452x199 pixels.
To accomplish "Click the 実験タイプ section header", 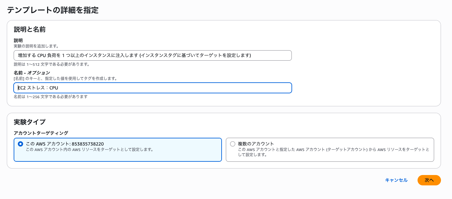I will (30, 122).
